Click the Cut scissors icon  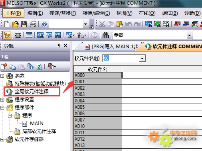(102, 24)
